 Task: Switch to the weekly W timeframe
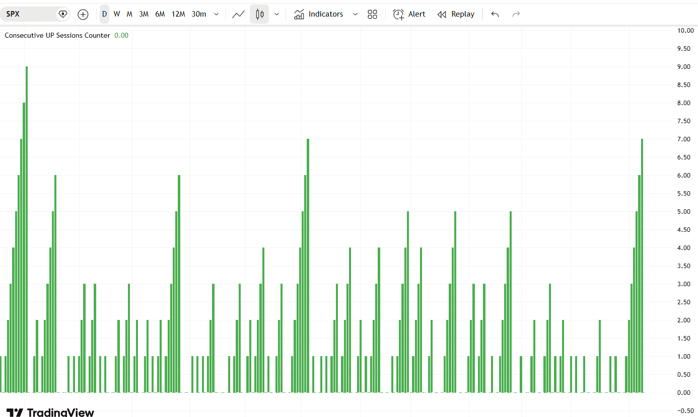click(117, 14)
